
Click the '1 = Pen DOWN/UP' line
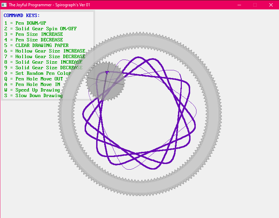click(x=25, y=23)
